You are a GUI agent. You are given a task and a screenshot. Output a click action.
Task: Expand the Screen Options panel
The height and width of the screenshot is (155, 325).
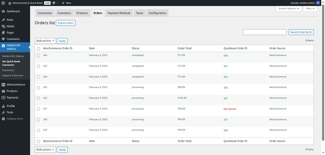289,8
